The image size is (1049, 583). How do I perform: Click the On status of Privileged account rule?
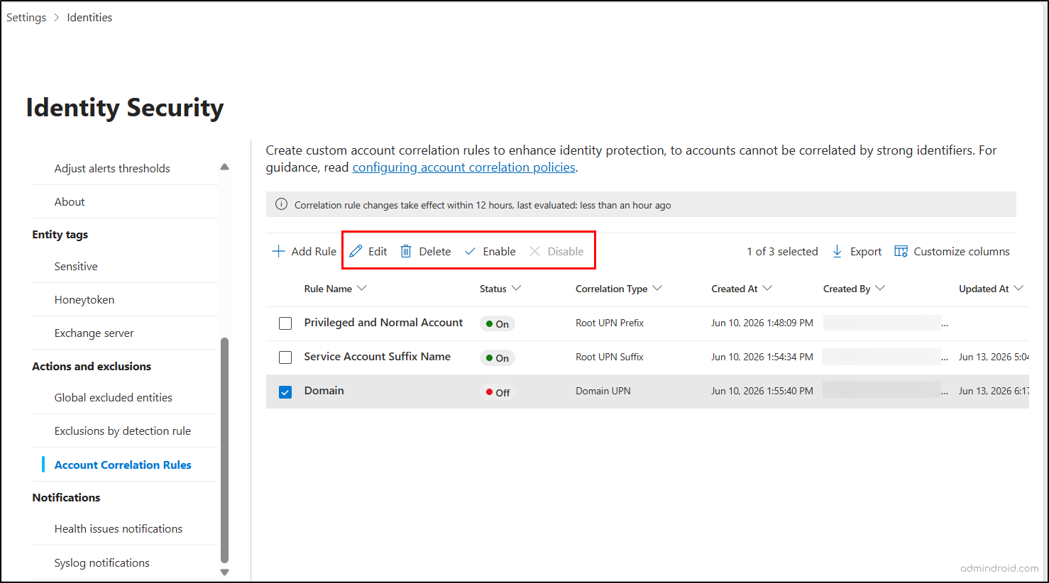click(x=498, y=323)
